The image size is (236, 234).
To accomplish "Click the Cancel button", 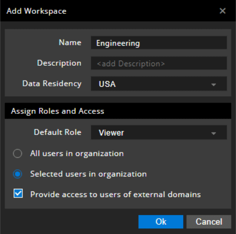I will 209,222.
